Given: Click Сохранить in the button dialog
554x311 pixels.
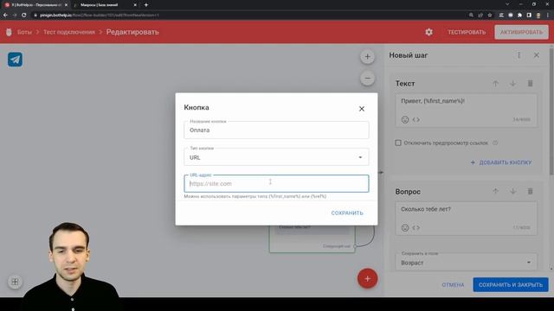Looking at the screenshot, I should pyautogui.click(x=347, y=213).
